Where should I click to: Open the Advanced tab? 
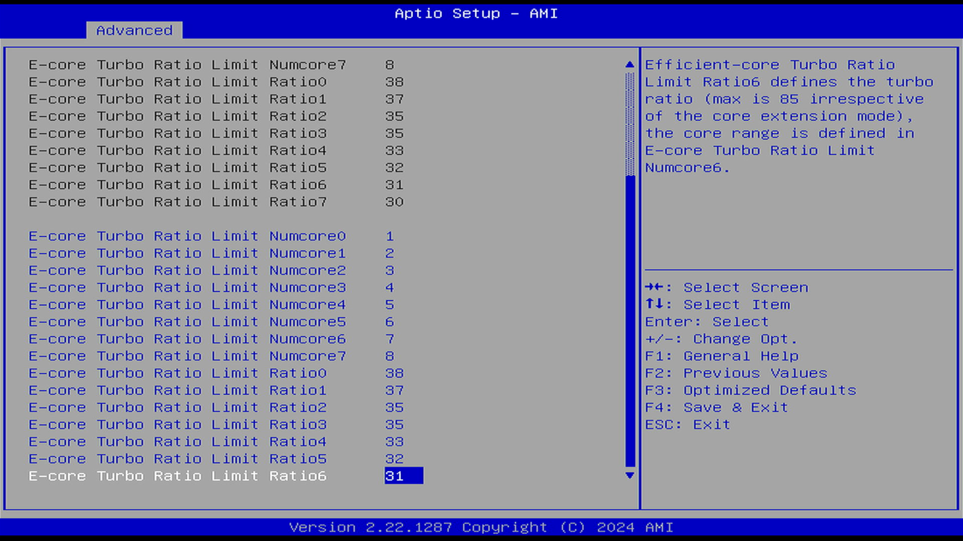(x=134, y=30)
